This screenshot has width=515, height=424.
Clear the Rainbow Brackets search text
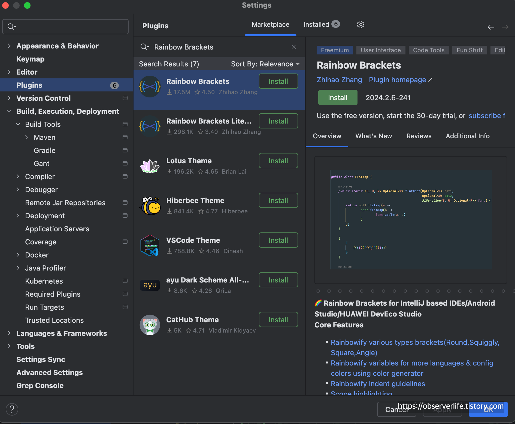click(x=294, y=47)
